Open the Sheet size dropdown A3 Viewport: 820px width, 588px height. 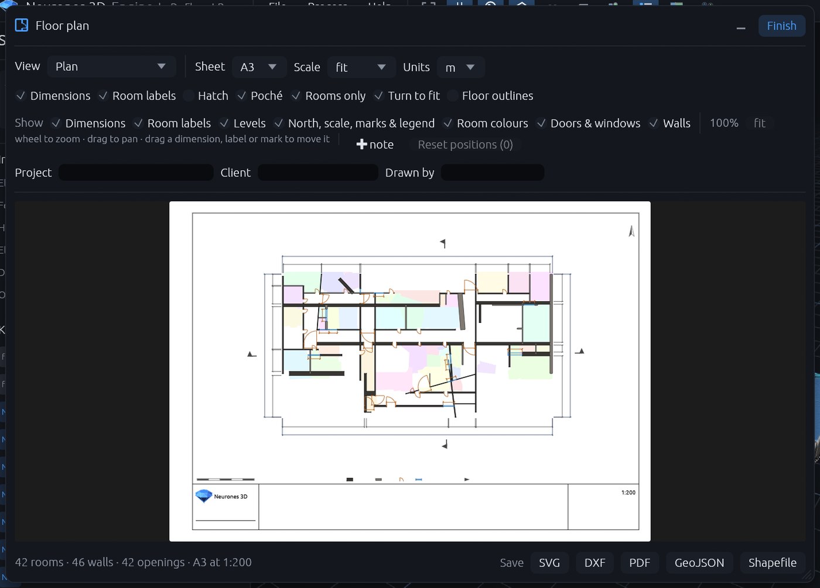(259, 67)
